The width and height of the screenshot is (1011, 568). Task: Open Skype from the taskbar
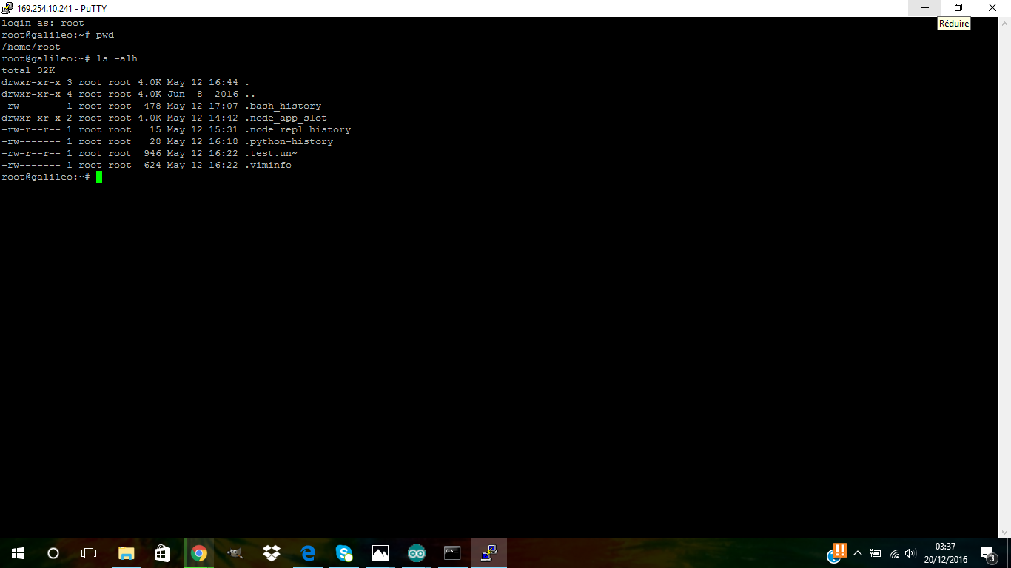pos(344,553)
